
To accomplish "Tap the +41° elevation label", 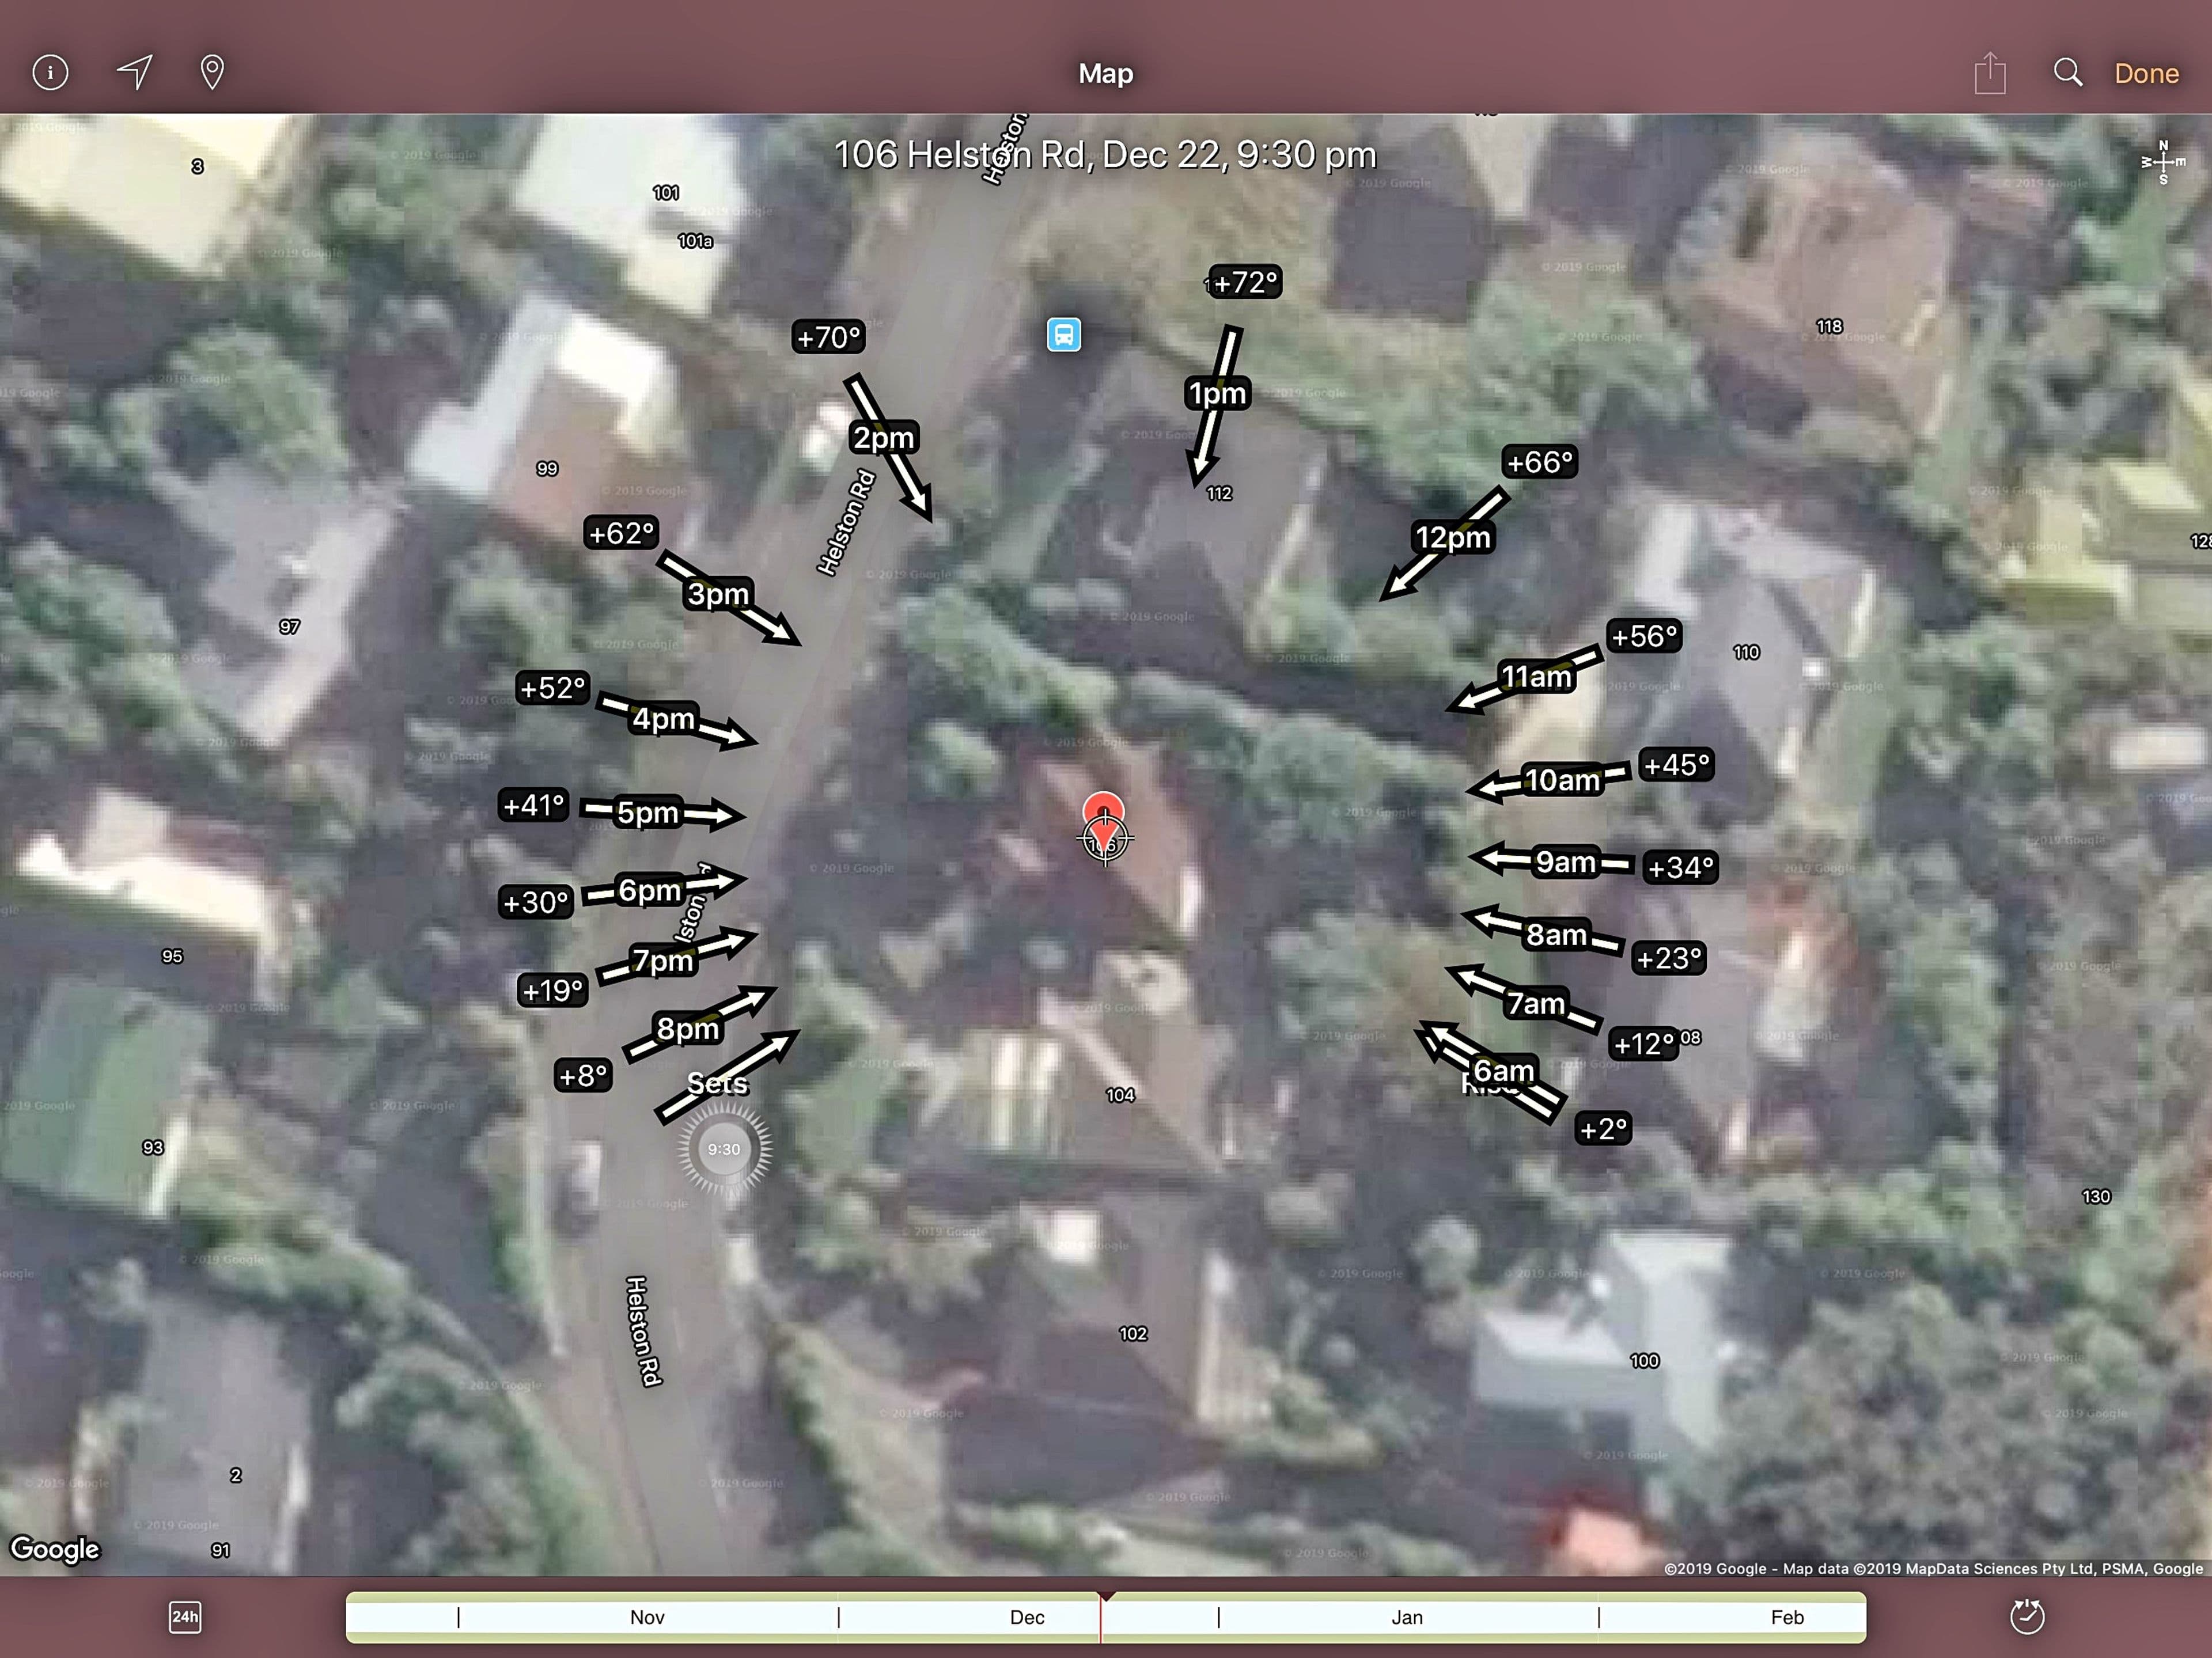I will click(x=534, y=805).
